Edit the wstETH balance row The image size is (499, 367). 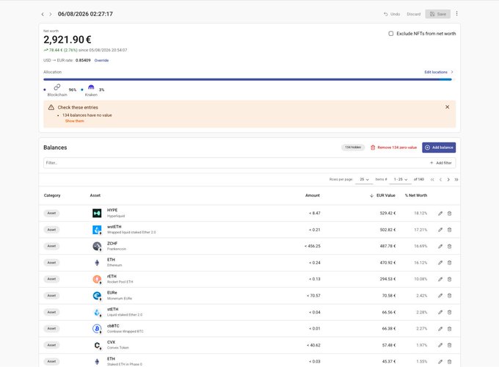[x=440, y=230]
